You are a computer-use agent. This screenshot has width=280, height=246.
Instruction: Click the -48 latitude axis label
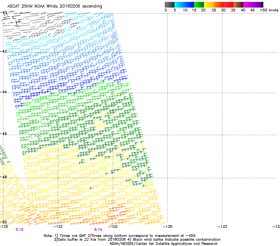3,177
